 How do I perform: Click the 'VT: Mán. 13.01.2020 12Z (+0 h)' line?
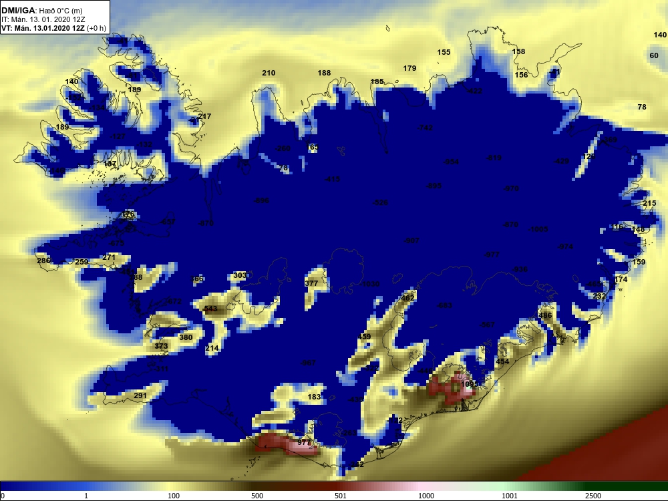[53, 28]
